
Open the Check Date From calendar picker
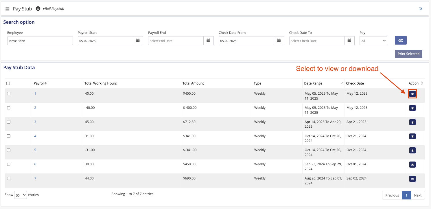click(x=279, y=41)
